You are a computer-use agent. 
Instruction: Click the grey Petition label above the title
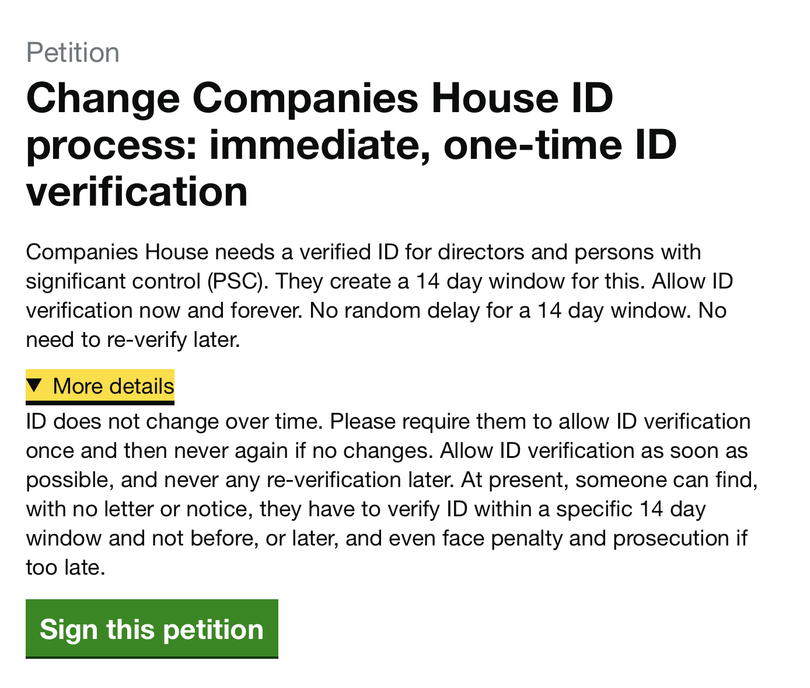pos(73,53)
